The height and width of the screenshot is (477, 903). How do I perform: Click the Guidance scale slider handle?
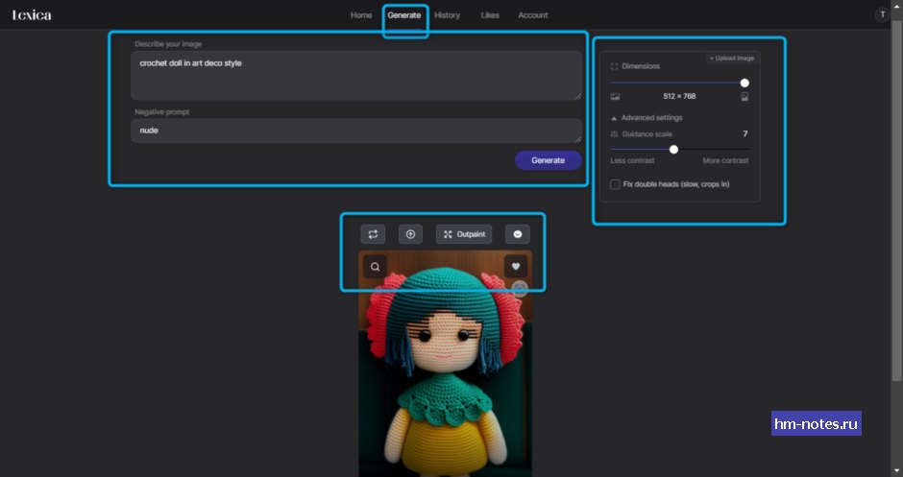tap(673, 149)
